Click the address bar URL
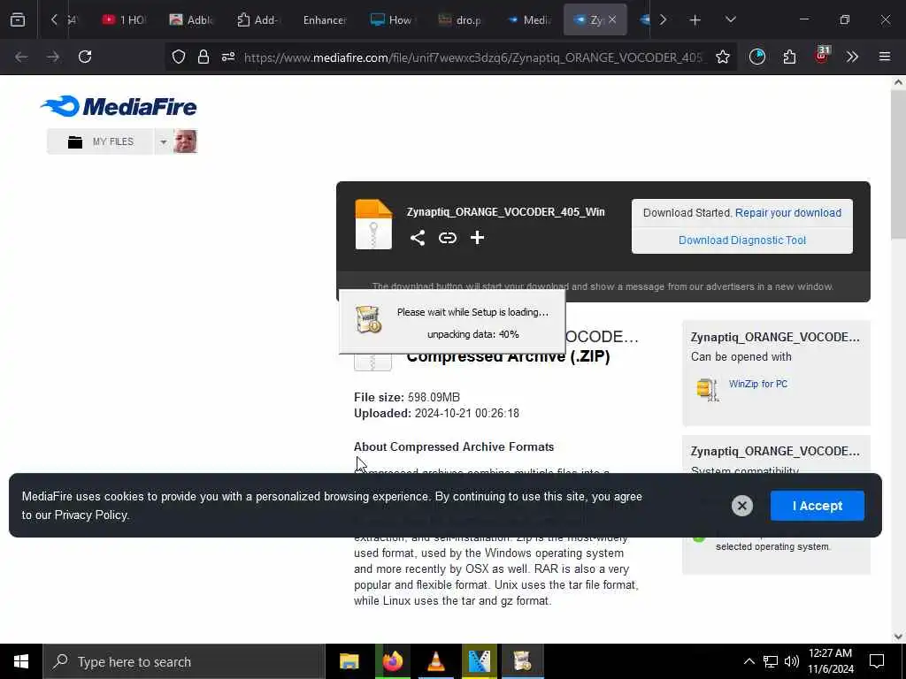This screenshot has height=679, width=906. coord(472,57)
